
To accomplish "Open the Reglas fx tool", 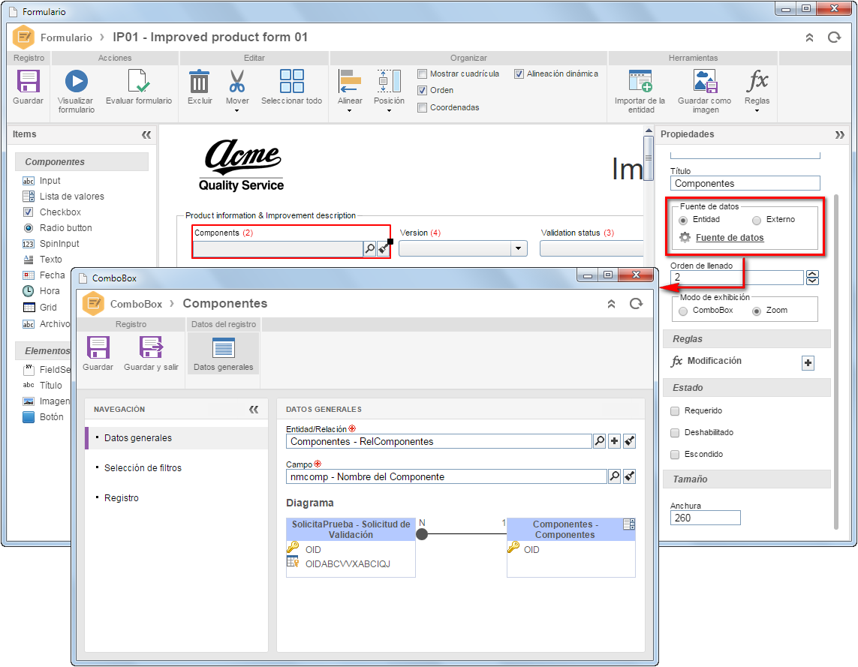I will click(757, 81).
